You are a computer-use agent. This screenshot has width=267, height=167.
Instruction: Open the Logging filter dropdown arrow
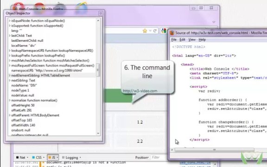80,157
